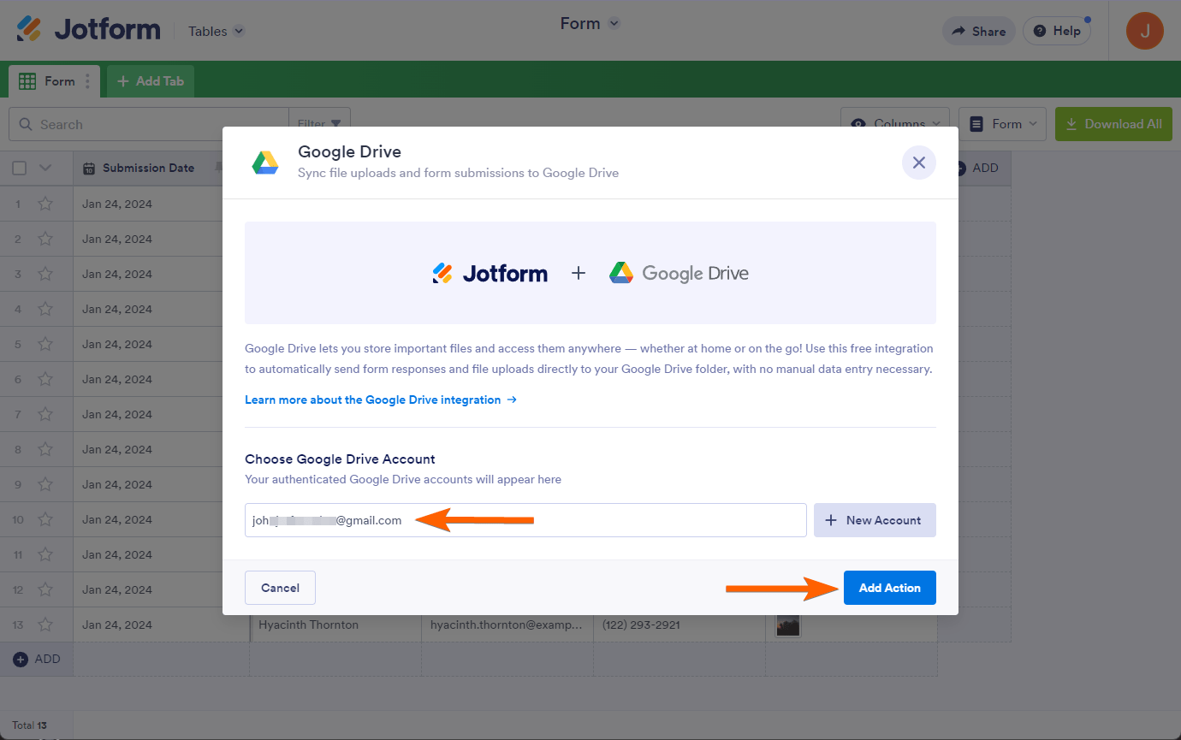Image resolution: width=1181 pixels, height=740 pixels.
Task: Open the Form view dropdown
Action: (1002, 124)
